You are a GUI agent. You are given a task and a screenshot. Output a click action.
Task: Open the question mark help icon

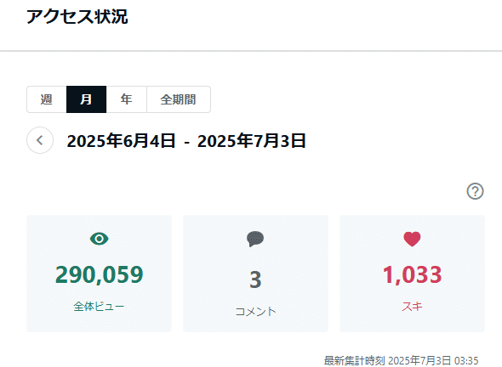tap(475, 191)
